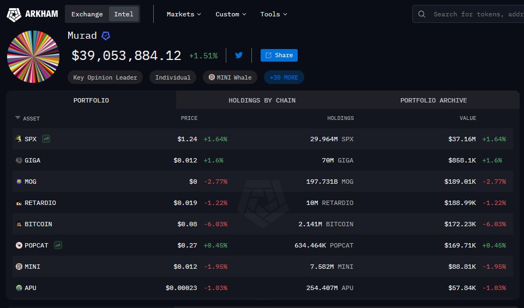
Task: Select the PORTFOLIO tab
Action: pos(91,100)
